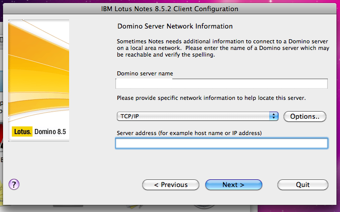Click the Domino Server Network Information heading
Image resolution: width=340 pixels, height=212 pixels.
pos(175,26)
